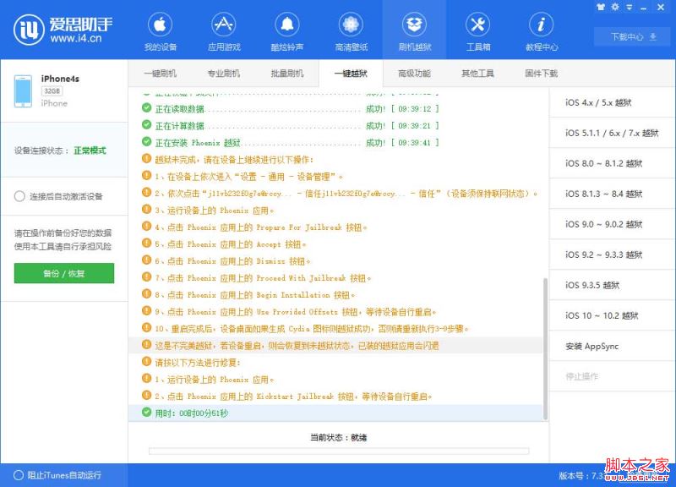Choose iOS 8.1.3 ~ 8.4 越狱

[x=612, y=194]
